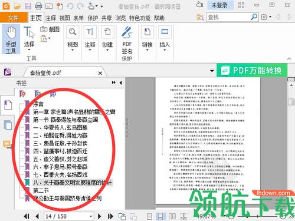Select bookmark 第一节 嬴秦得姓与秦嬴立国
The width and height of the screenshot is (295, 221).
tap(65, 120)
